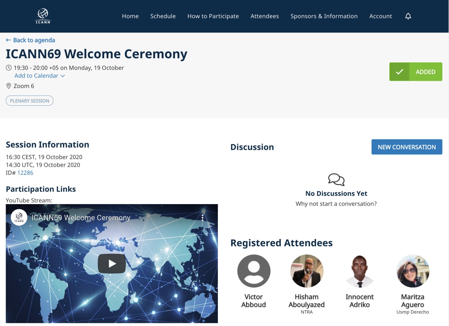The width and height of the screenshot is (449, 326).
Task: Click the 'YouTube Stream:' label
Action: [29, 201]
